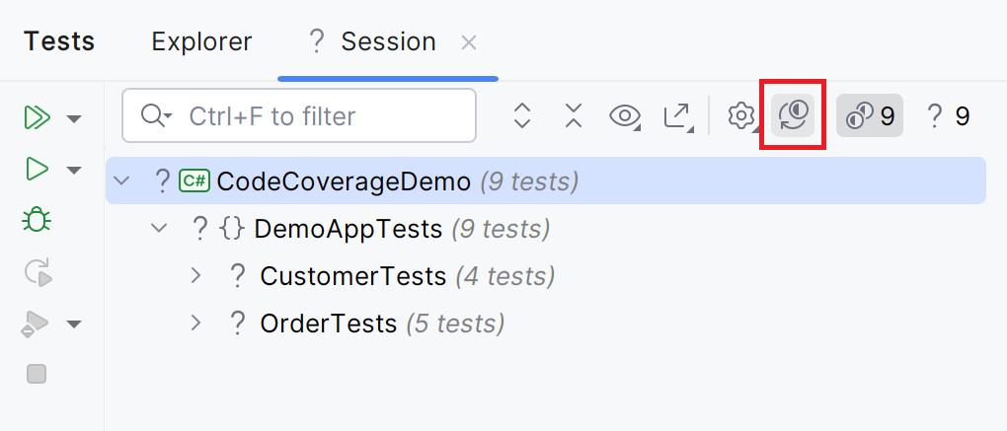Collapse the CodeCoverageDemo project node
This screenshot has height=431, width=1007.
122,180
